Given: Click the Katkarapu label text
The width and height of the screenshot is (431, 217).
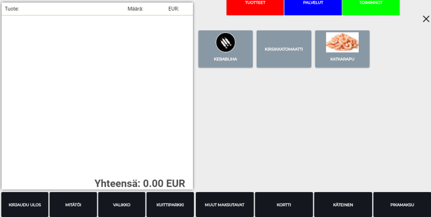Looking at the screenshot, I should [342, 59].
